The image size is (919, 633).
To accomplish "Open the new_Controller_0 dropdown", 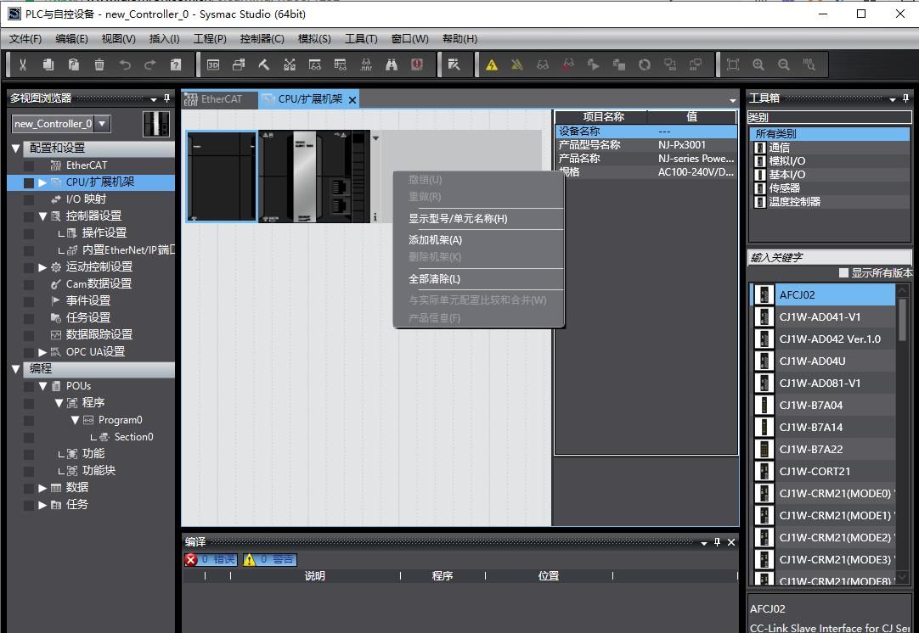I will (x=102, y=124).
